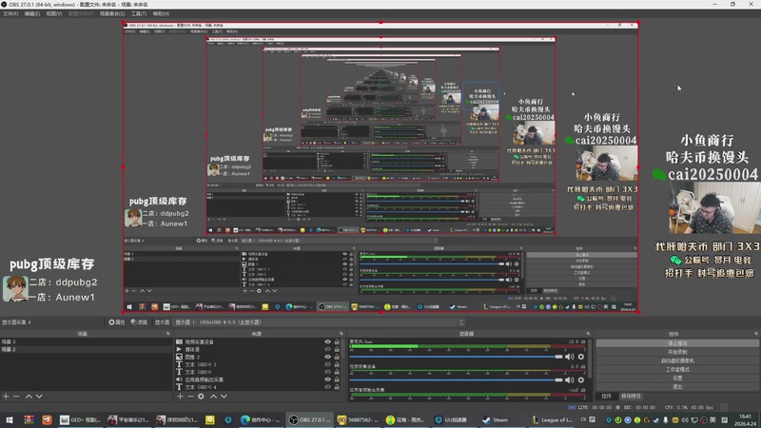This screenshot has height=428, width=761.
Task: Enable 工作室模式 studio mode
Action: coord(677,369)
